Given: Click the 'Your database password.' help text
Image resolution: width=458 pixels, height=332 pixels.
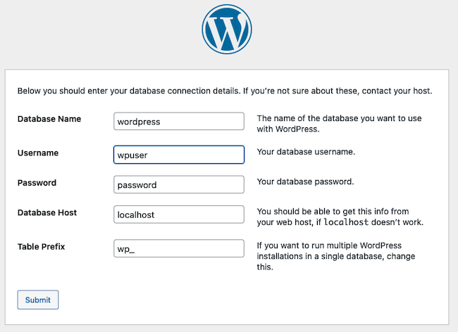Looking at the screenshot, I should [x=305, y=181].
